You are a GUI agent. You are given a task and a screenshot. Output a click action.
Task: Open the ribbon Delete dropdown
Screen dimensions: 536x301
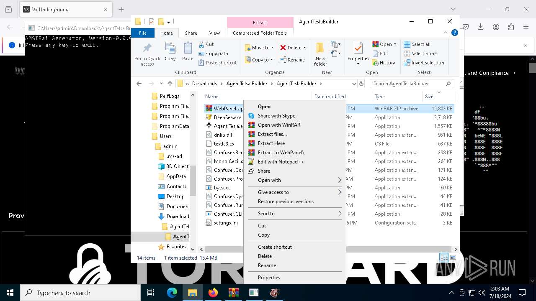click(x=293, y=48)
